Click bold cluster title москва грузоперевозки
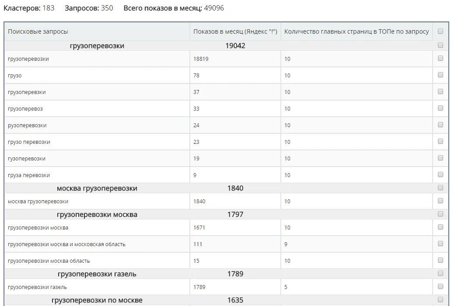Viewport: 451px width, 306px height. coord(97,188)
